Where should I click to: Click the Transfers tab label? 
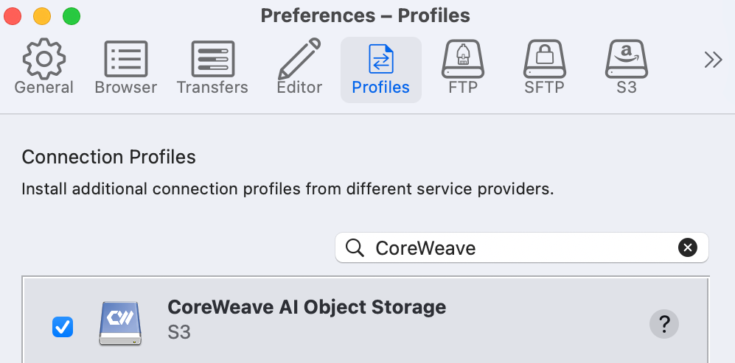pyautogui.click(x=212, y=88)
